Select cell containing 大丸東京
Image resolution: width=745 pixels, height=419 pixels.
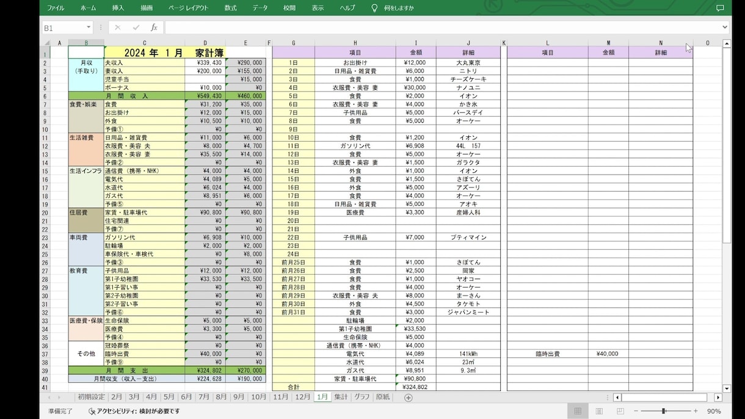point(468,62)
